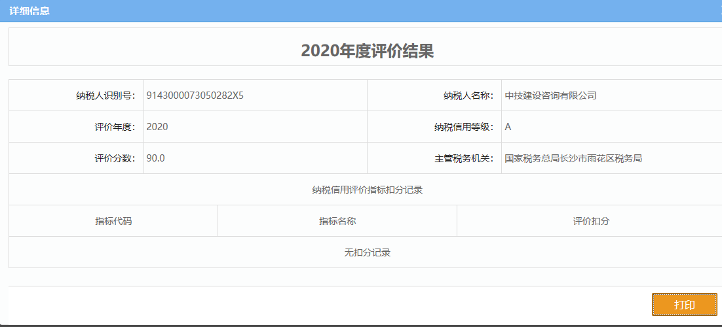This screenshot has width=722, height=327.
Task: Select the 详细信息 dialog title
Action: pos(29,11)
